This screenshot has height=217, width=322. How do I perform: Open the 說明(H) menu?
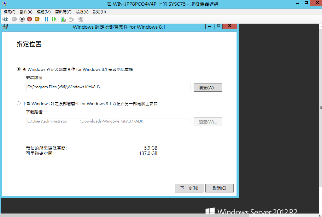pos(99,12)
